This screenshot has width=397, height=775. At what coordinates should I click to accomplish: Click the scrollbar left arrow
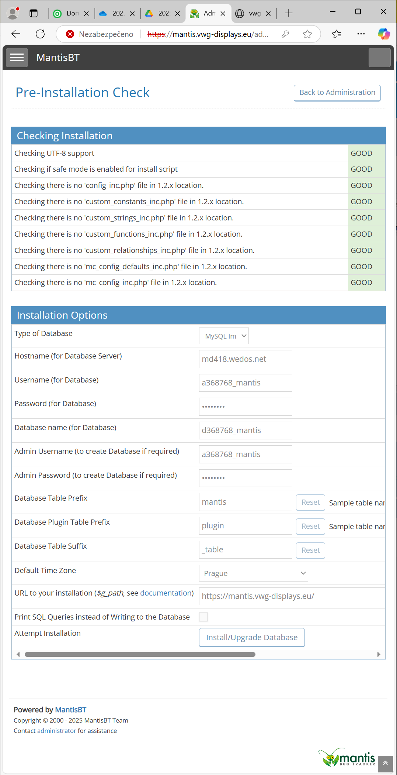18,654
